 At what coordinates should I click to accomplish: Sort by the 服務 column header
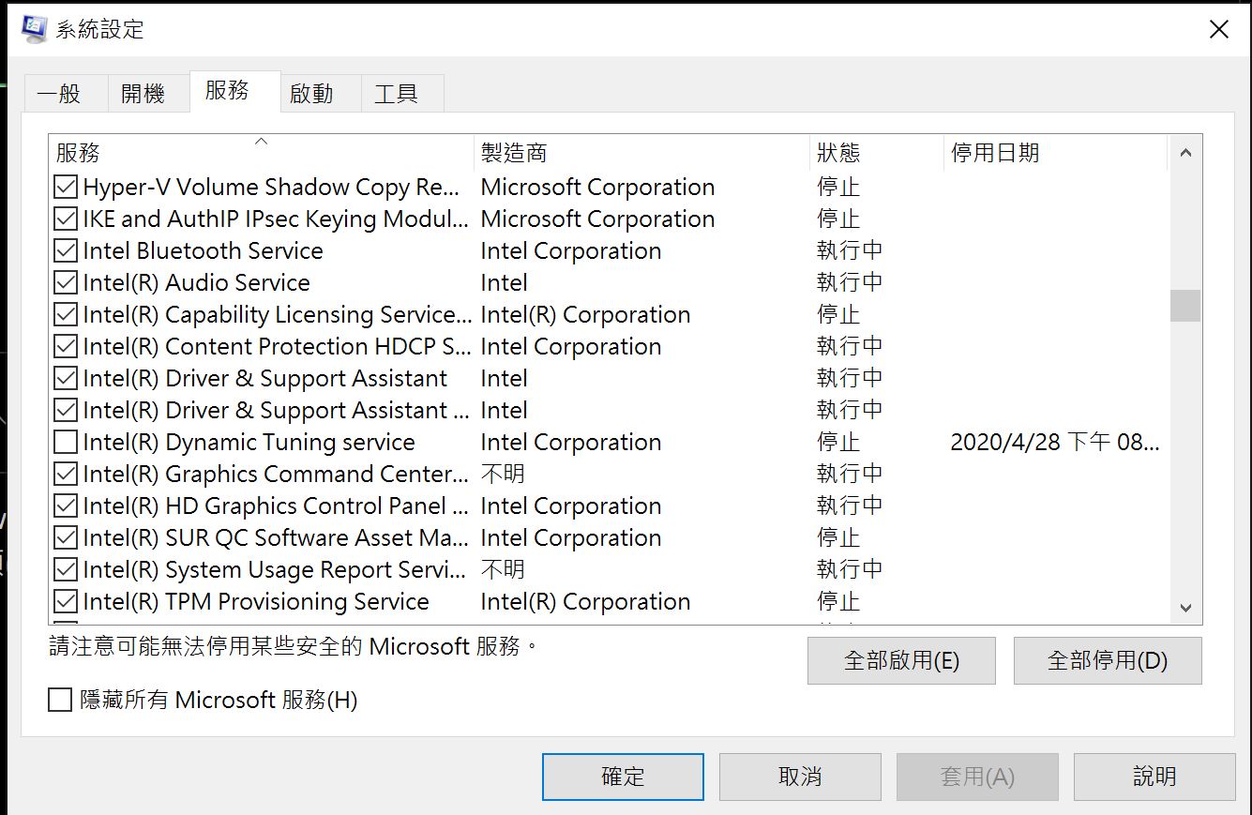pos(262,153)
